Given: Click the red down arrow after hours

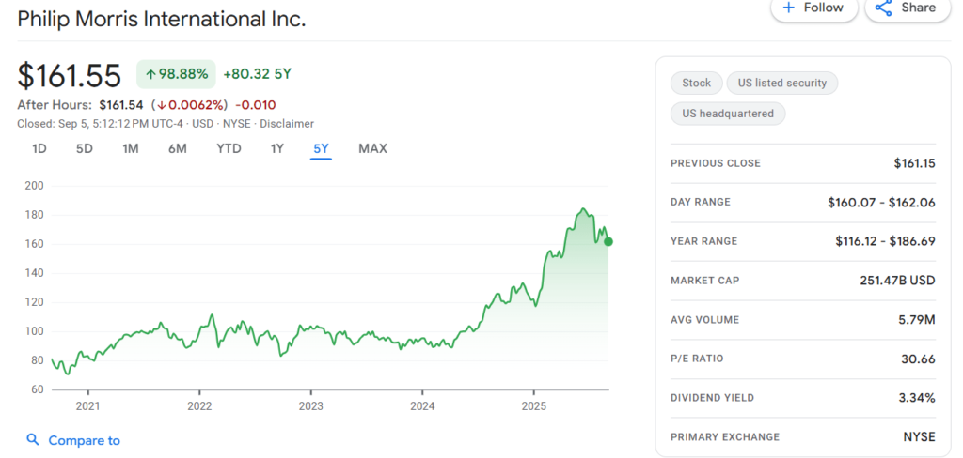Looking at the screenshot, I should pos(162,105).
